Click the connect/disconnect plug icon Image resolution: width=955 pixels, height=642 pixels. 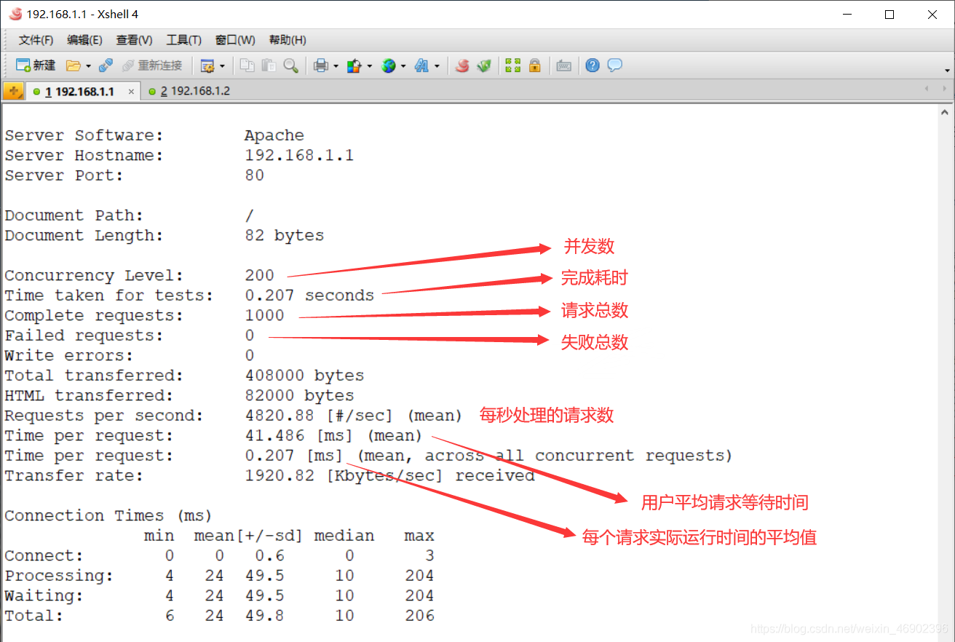coord(106,66)
